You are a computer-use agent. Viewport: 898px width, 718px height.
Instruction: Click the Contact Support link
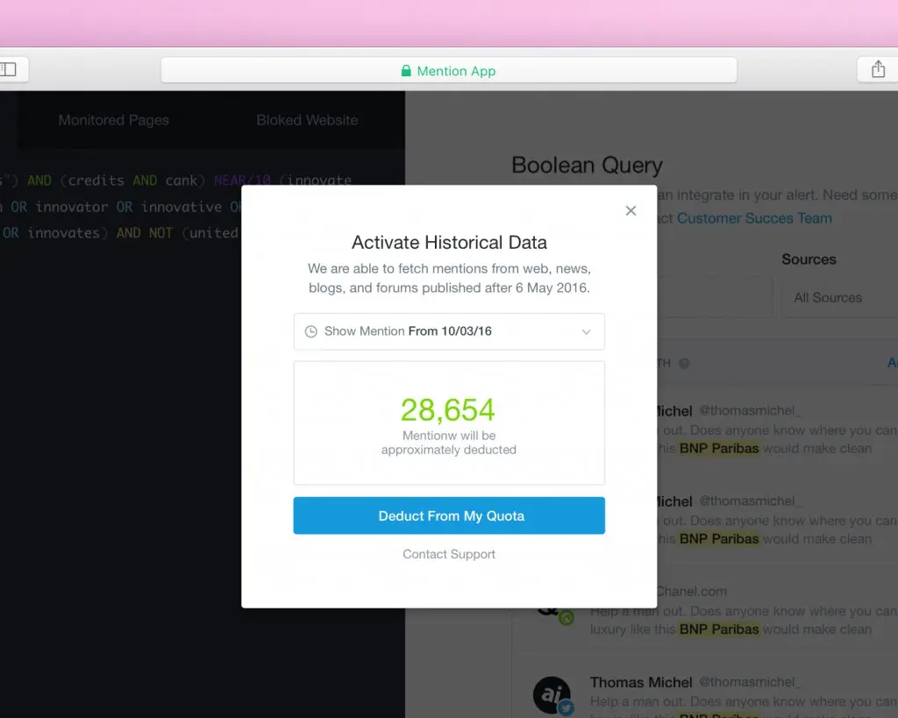(x=449, y=554)
